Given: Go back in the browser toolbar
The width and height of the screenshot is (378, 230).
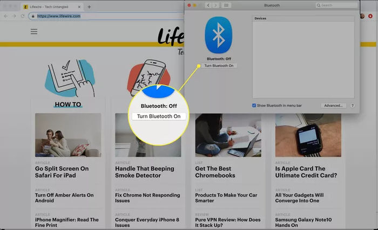Looking at the screenshot, I should (6, 16).
